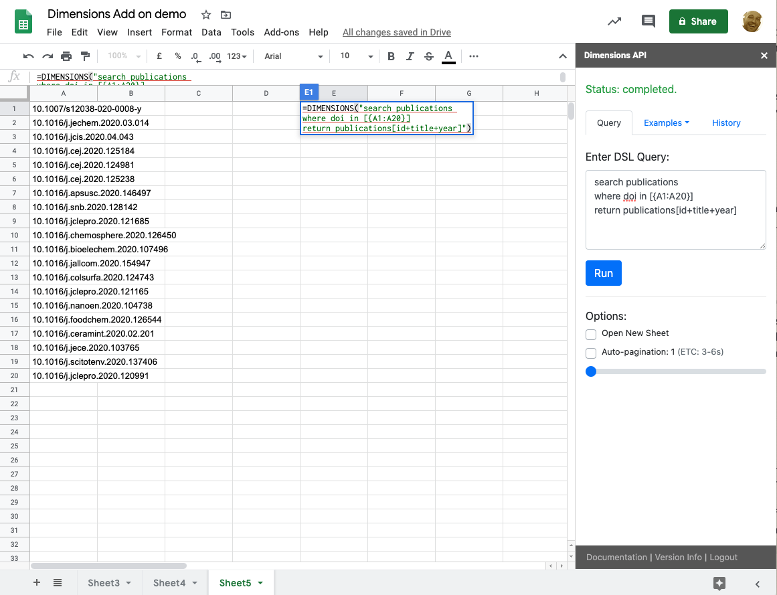The image size is (777, 595).
Task: Open the File menu
Action: pos(54,32)
